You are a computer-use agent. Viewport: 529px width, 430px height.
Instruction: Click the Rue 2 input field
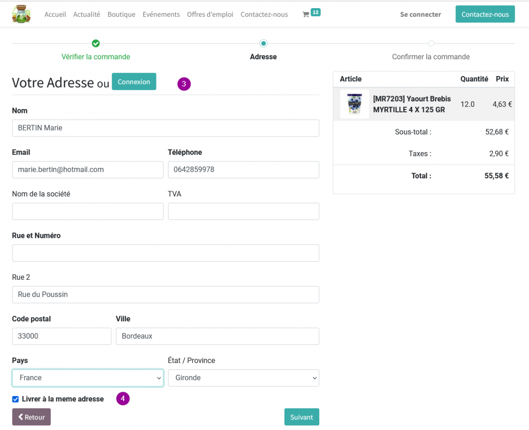click(166, 295)
